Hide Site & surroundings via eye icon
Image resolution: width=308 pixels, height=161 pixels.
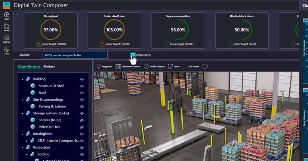coord(82,100)
